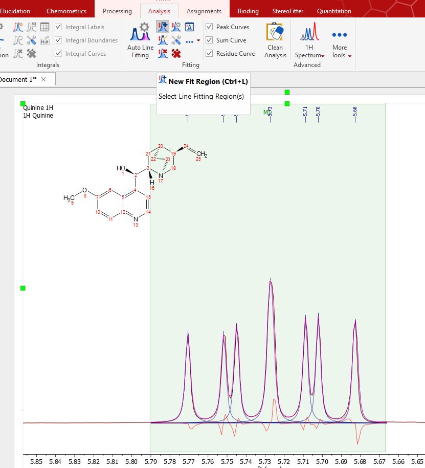Select the New Fit Region tool
The width and height of the screenshot is (425, 468).
coord(163,27)
